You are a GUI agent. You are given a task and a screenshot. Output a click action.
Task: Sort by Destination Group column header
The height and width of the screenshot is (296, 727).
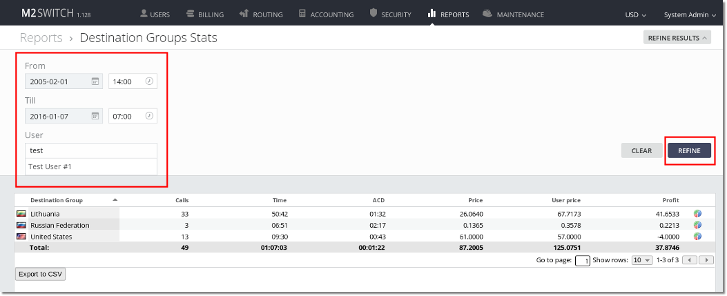coord(57,200)
